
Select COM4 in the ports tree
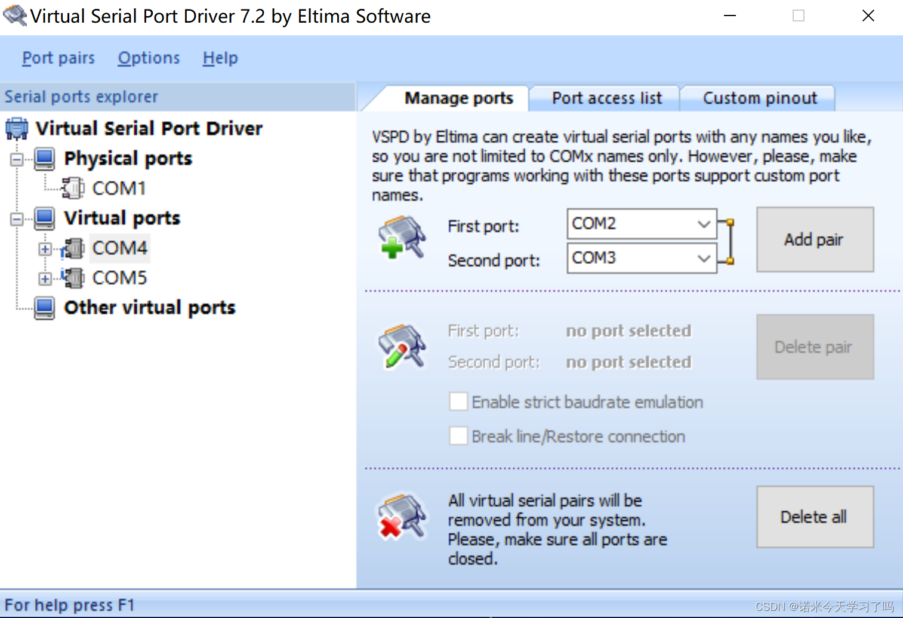[x=120, y=248]
